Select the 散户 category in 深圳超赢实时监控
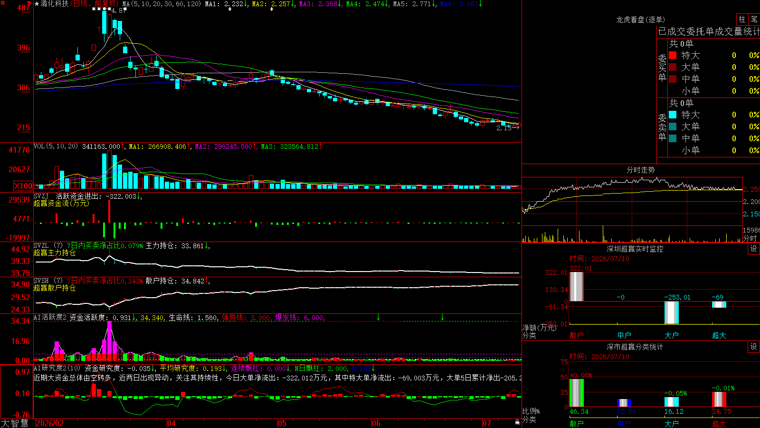Viewport: 760px width, 428px height. (576, 335)
